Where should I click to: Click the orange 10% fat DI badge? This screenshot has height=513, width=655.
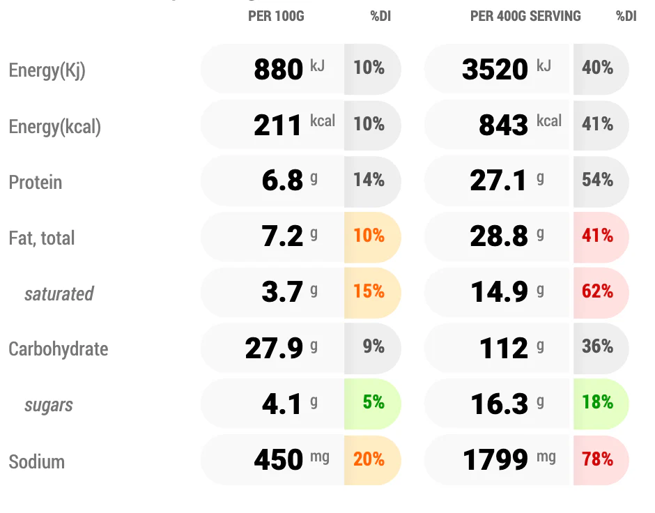point(372,237)
